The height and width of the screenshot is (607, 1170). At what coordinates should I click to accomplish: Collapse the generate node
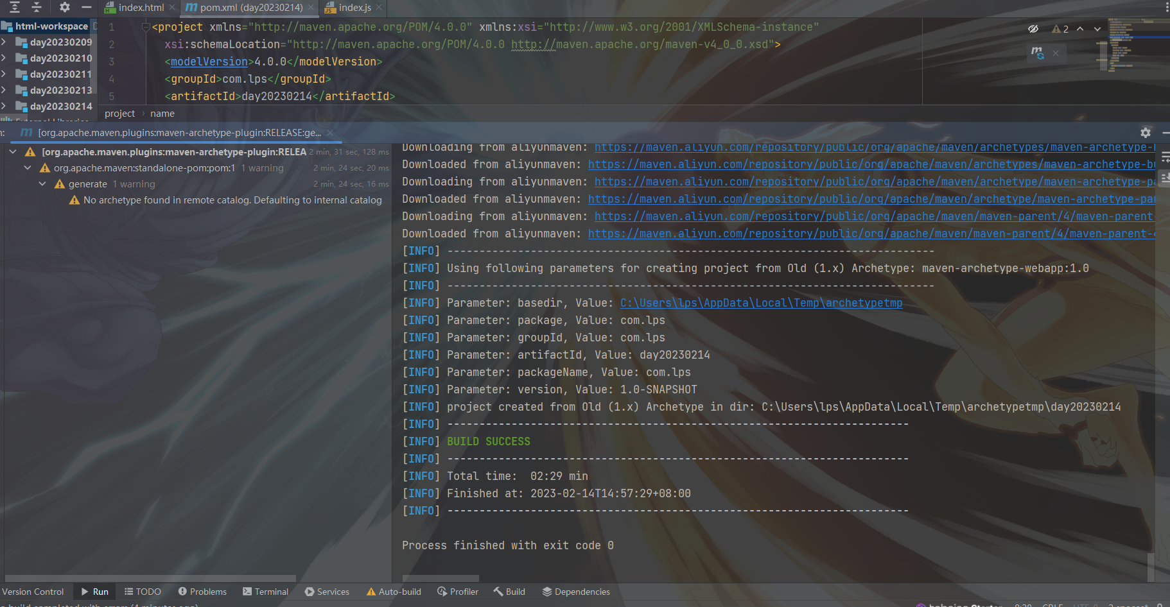coord(42,184)
